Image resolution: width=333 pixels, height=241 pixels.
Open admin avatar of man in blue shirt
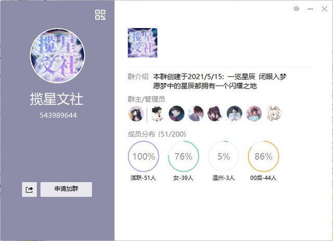[x=235, y=113]
